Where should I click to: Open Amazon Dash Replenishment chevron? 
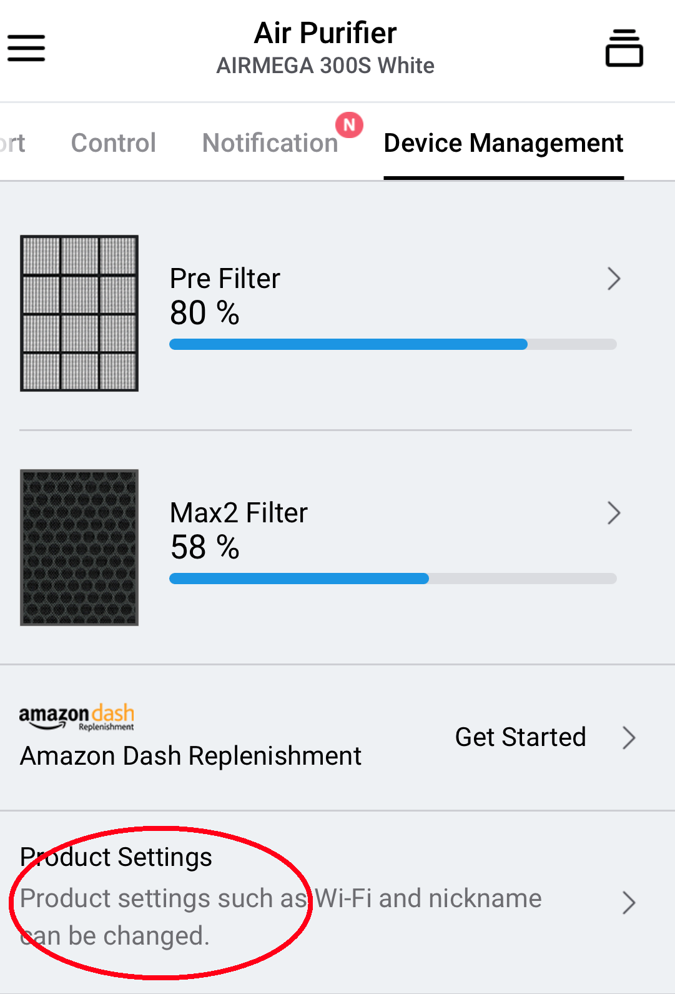tap(629, 738)
